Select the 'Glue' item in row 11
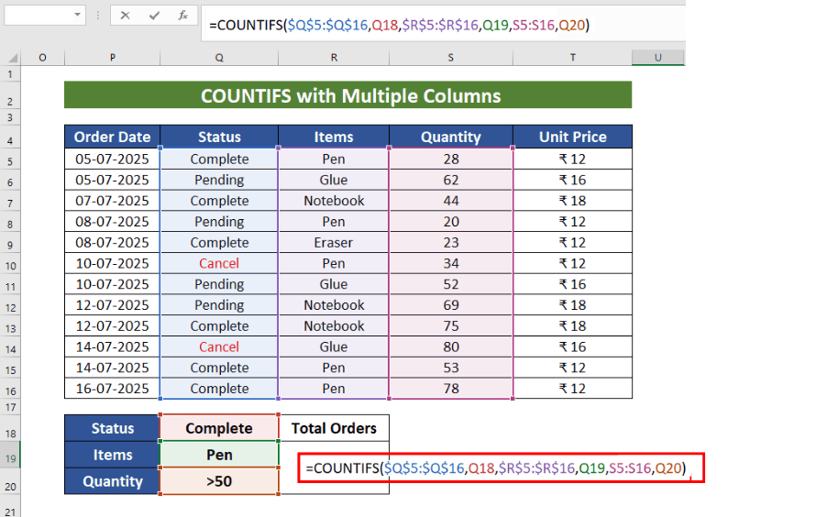The width and height of the screenshot is (827, 517). [334, 284]
